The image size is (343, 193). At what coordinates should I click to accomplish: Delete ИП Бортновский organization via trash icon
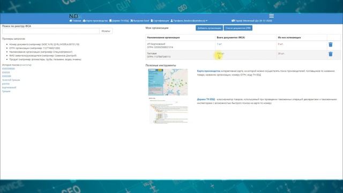330,44
